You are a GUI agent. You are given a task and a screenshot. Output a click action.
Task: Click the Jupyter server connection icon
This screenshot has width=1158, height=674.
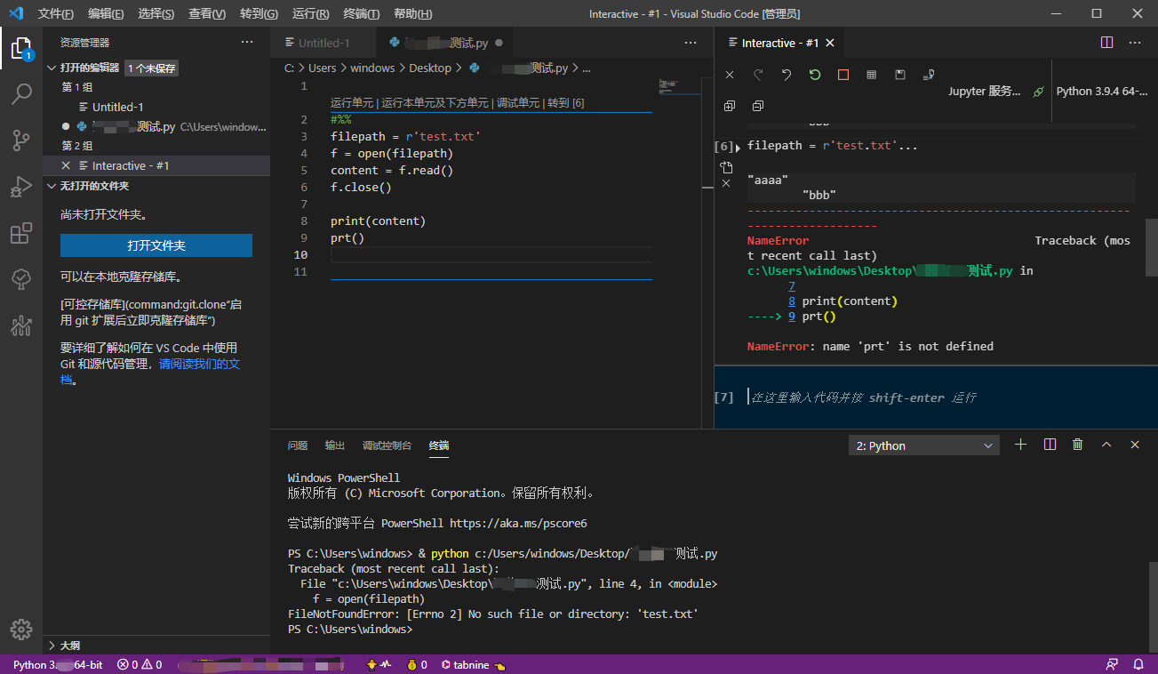coord(1038,92)
